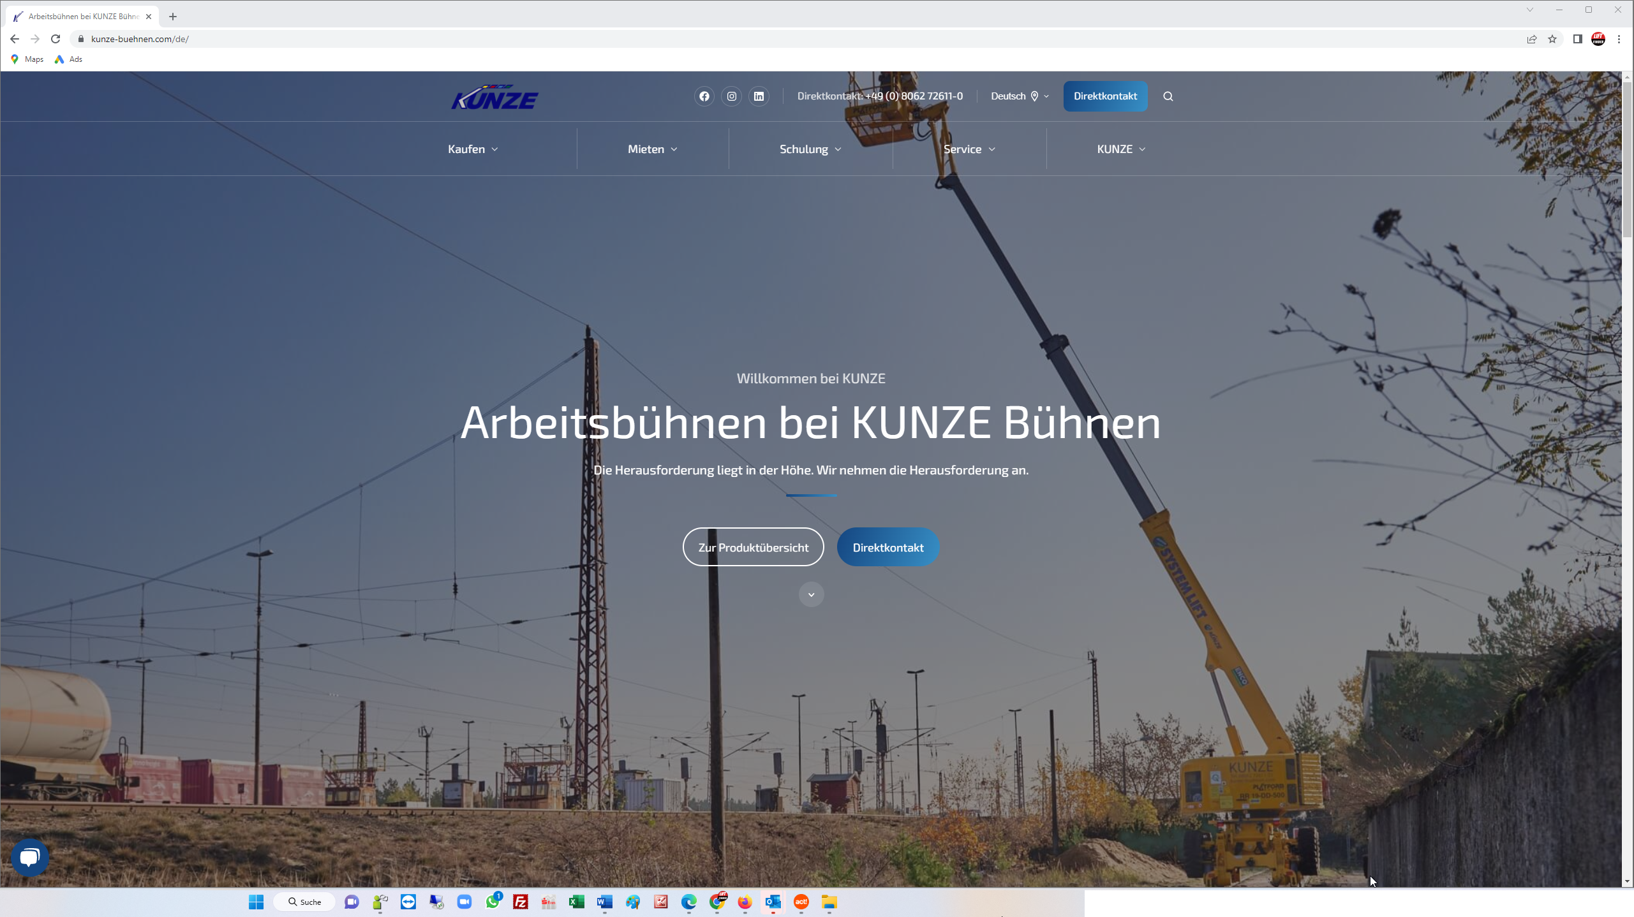
Task: Click the round scroll-down chevron button
Action: tap(811, 594)
